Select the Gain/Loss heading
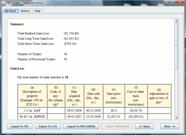Viewport: 186px width, 135px height. tap(17, 68)
